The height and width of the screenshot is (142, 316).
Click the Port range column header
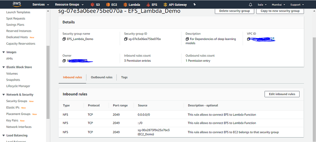click(x=120, y=105)
